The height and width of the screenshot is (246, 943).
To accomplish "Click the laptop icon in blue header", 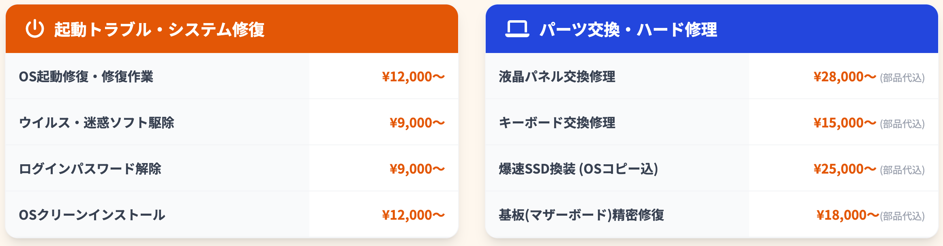I will pyautogui.click(x=517, y=29).
